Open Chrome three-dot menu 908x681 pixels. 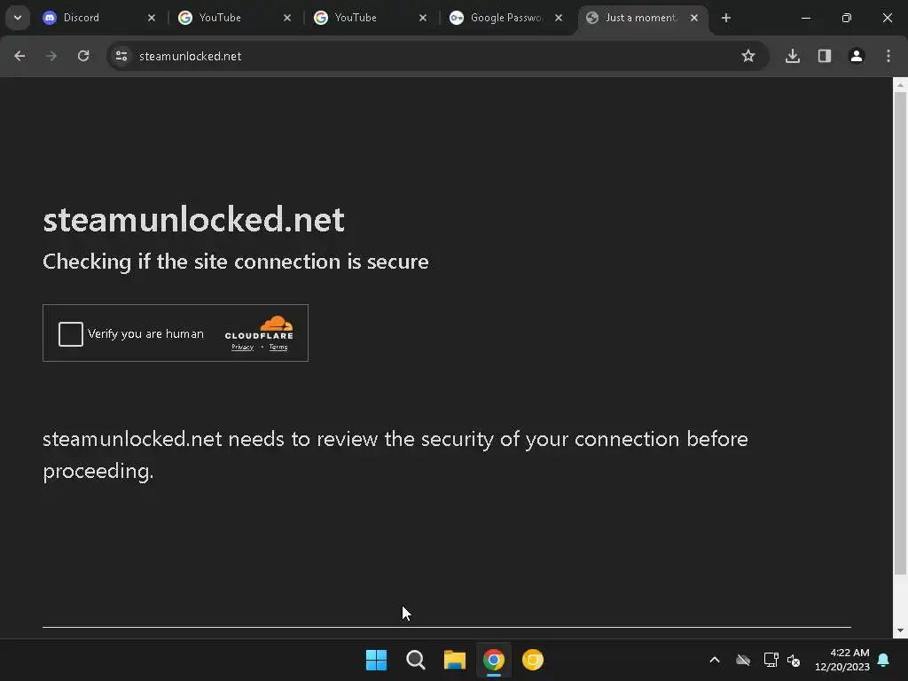(888, 56)
